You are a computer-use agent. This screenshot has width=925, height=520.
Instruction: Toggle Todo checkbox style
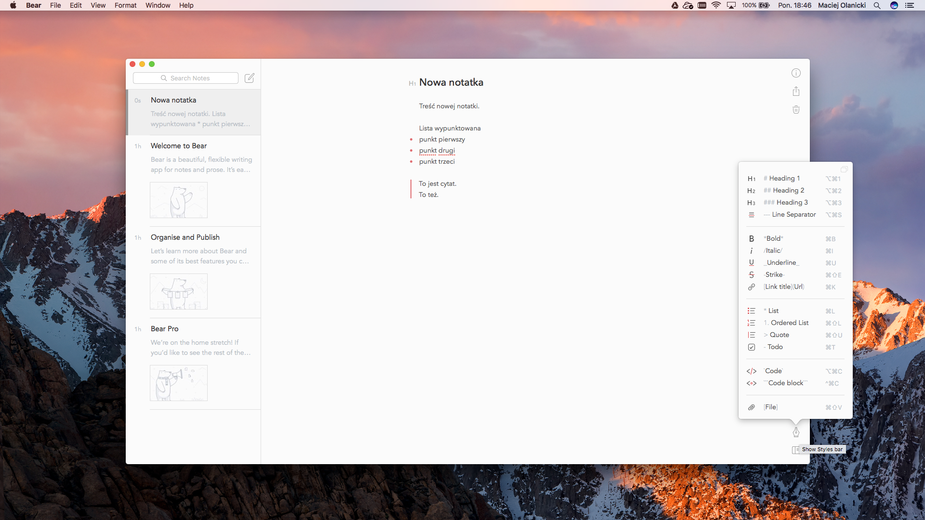(x=774, y=347)
